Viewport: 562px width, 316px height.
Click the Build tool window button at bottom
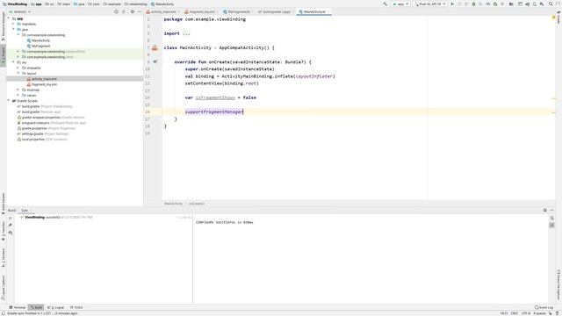pos(36,307)
